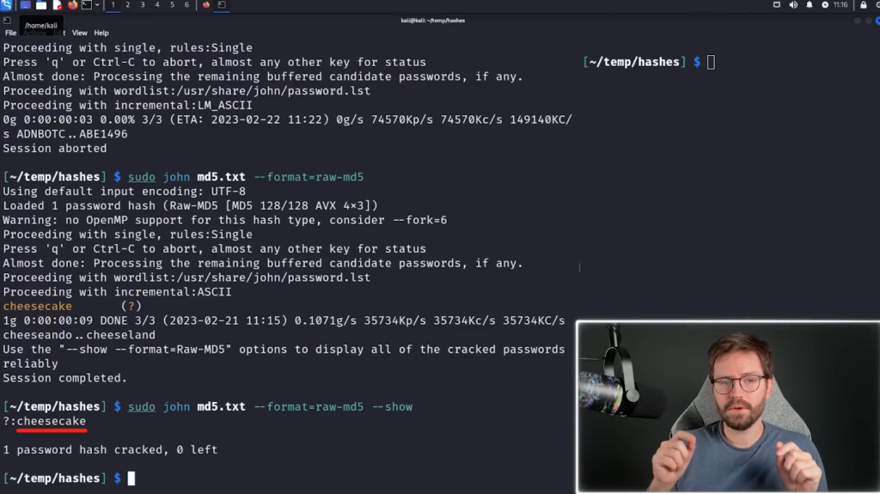Open the notifications bell icon

tap(810, 5)
